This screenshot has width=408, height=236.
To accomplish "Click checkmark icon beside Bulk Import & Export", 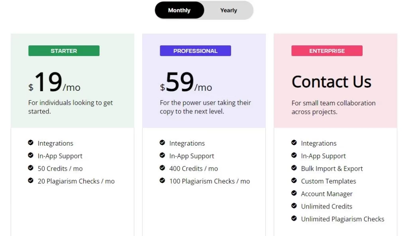I will [x=294, y=168].
